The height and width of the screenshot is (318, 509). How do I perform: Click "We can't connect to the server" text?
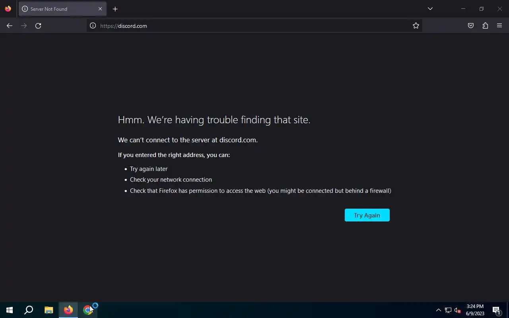click(x=188, y=140)
